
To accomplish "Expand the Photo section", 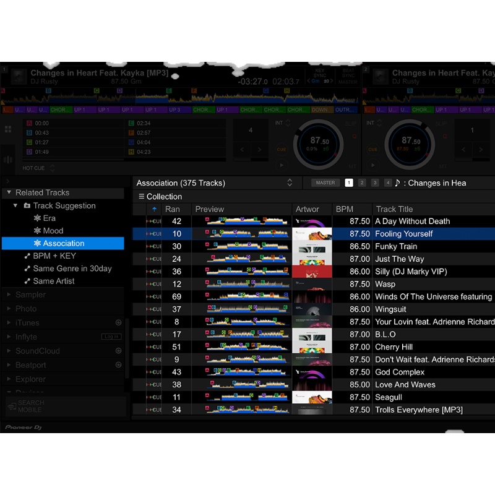I will pos(9,308).
